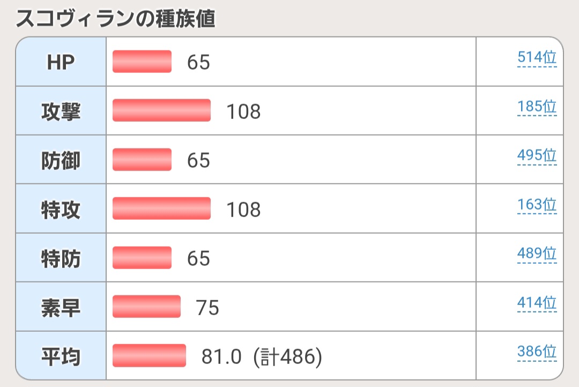The image size is (579, 387).
Task: Click the red bar in the 素早 row
Action: coord(146,307)
